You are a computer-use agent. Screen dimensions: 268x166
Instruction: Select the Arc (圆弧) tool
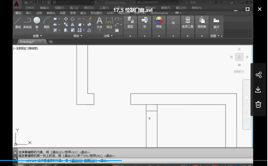(47, 22)
